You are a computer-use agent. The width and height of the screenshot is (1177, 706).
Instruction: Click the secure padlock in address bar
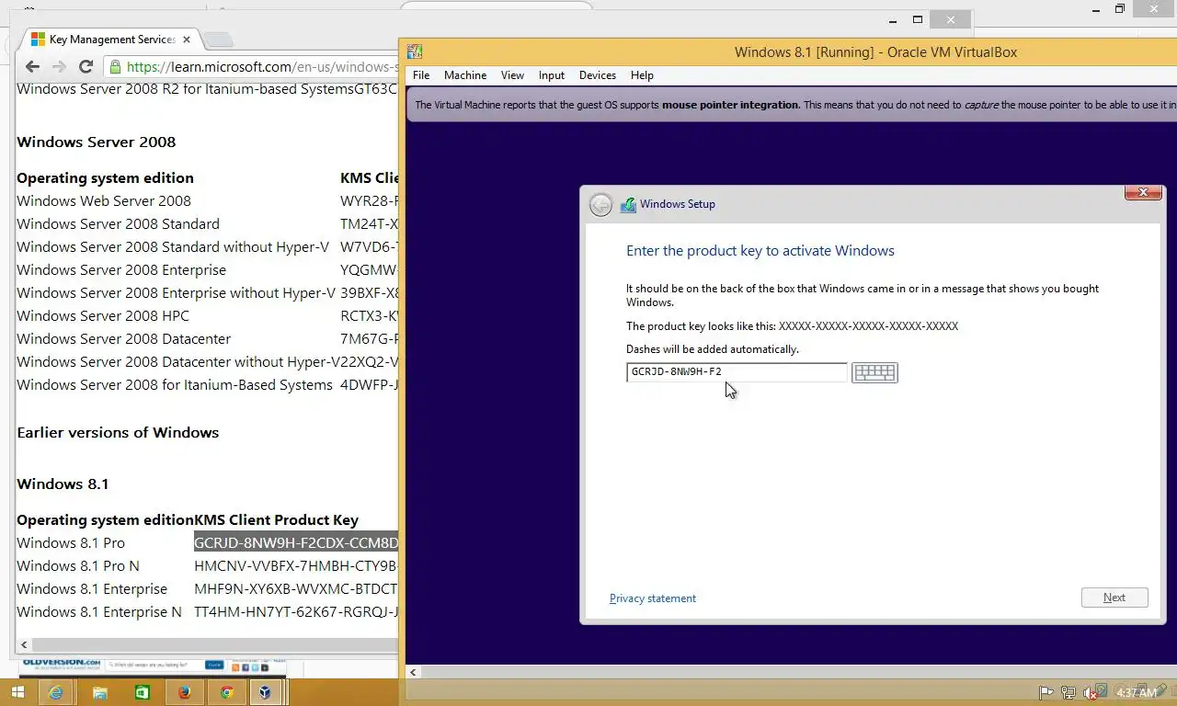(x=115, y=66)
